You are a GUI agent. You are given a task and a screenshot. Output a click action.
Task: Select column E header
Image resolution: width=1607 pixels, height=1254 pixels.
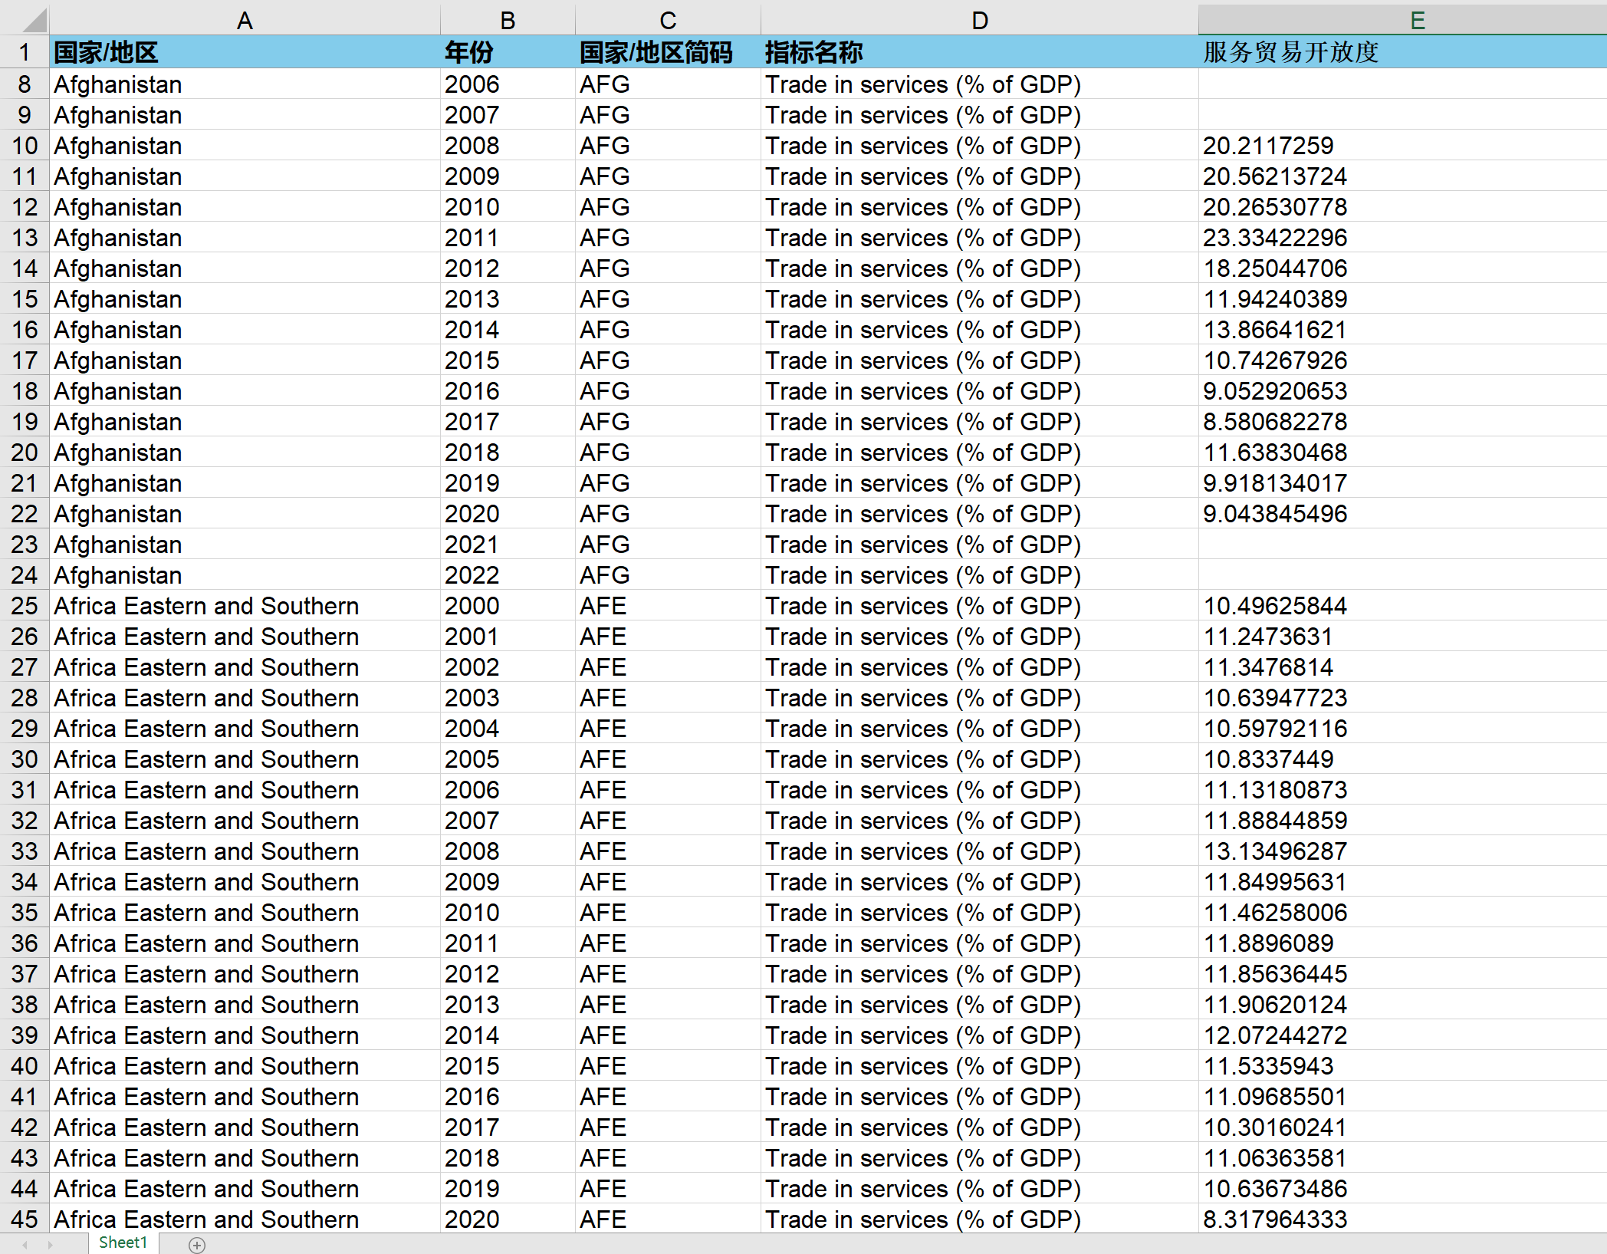1417,20
